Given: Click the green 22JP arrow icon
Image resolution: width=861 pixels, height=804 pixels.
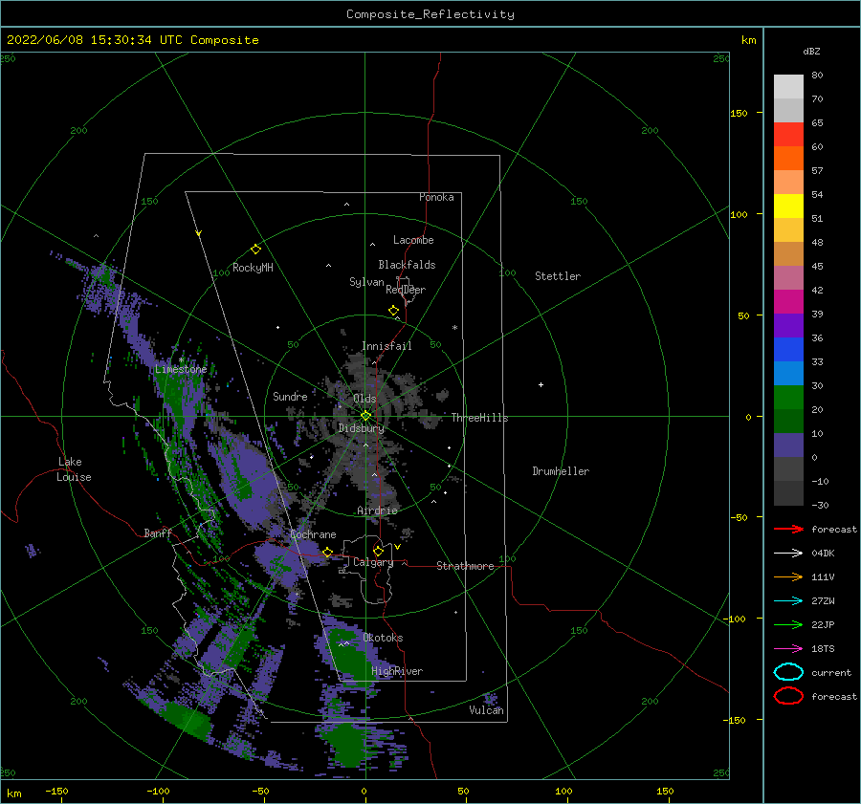Looking at the screenshot, I should (788, 624).
